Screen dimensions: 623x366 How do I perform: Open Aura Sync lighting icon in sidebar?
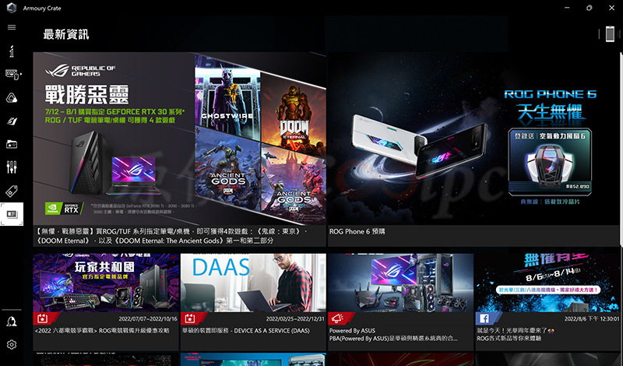click(x=12, y=98)
